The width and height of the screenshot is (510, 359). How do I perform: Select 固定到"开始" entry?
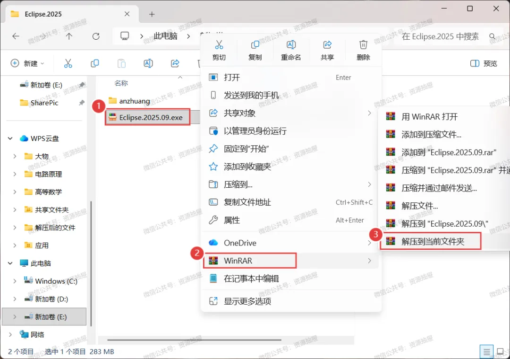290,149
